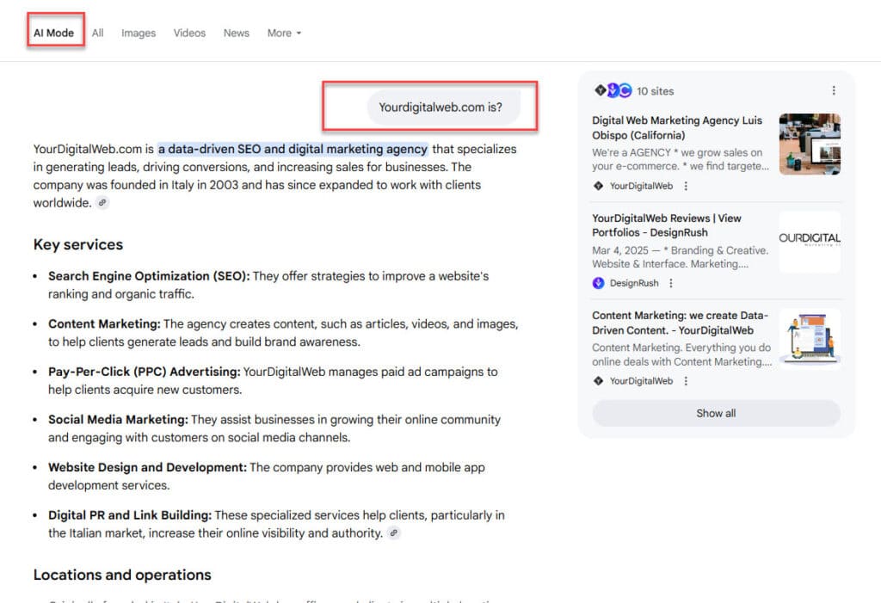
Task: Click the DesignRush result logo thumbnail
Action: tap(810, 242)
